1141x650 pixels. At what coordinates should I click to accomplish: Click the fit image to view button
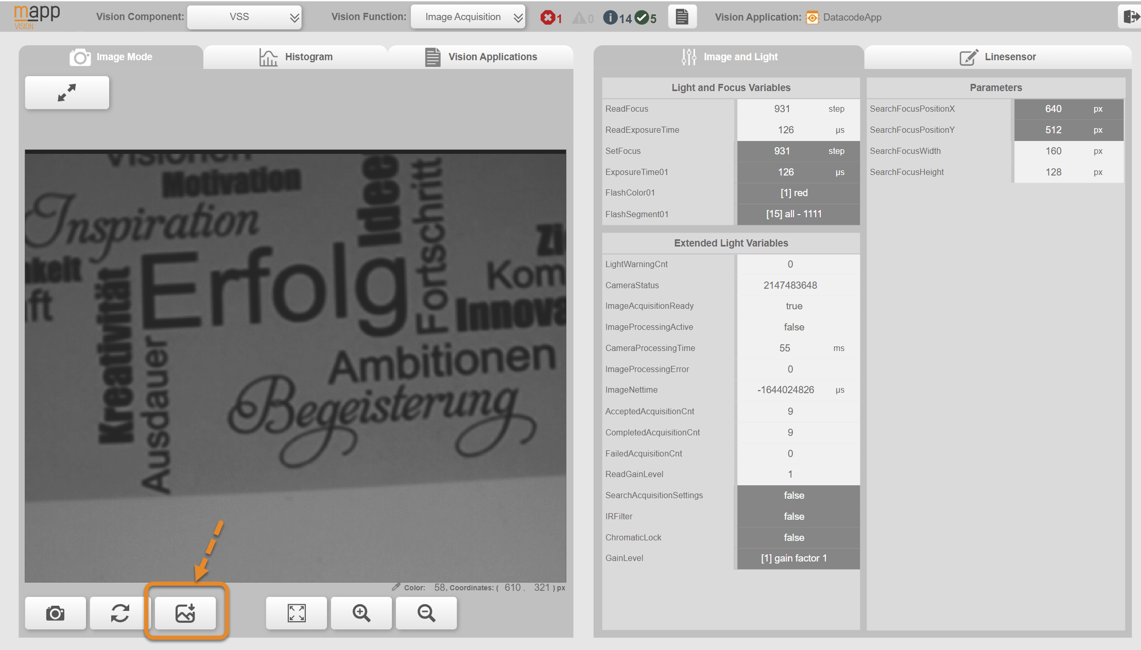point(297,613)
